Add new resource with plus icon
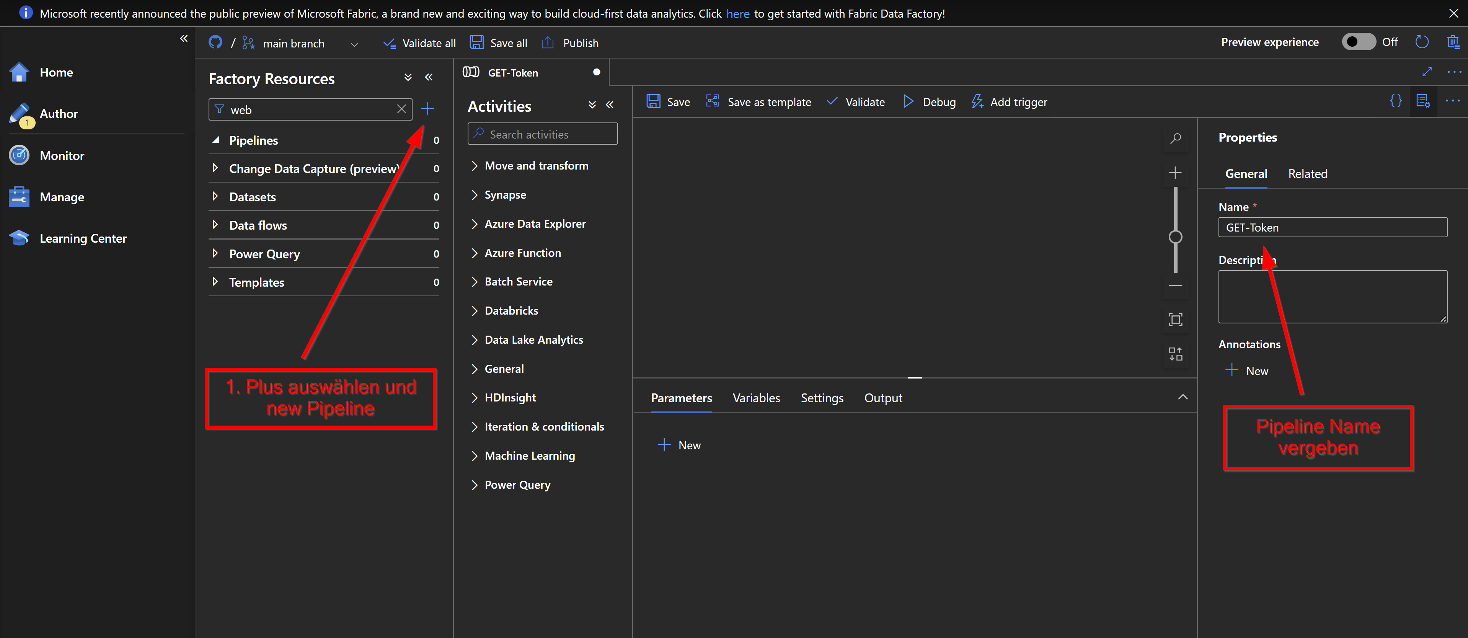The height and width of the screenshot is (638, 1468). [x=427, y=108]
